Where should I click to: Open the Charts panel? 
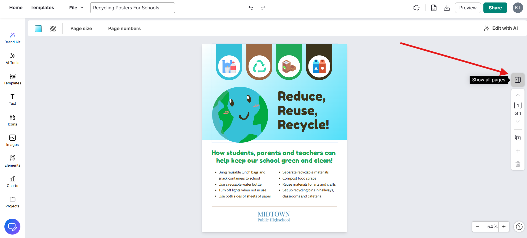(x=12, y=182)
